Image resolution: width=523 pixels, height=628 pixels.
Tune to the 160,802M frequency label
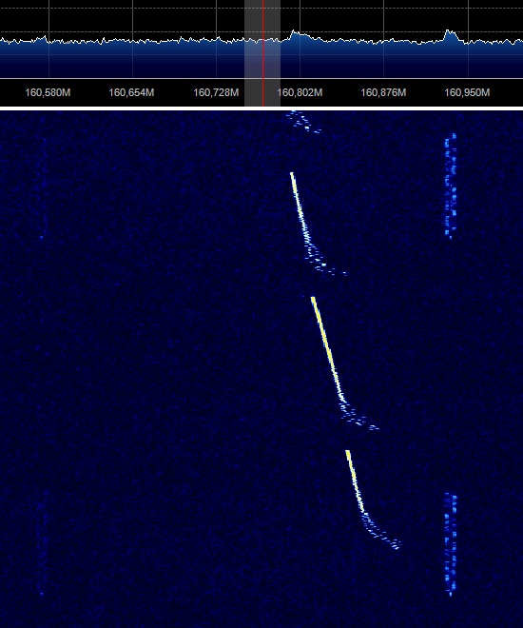[x=300, y=92]
